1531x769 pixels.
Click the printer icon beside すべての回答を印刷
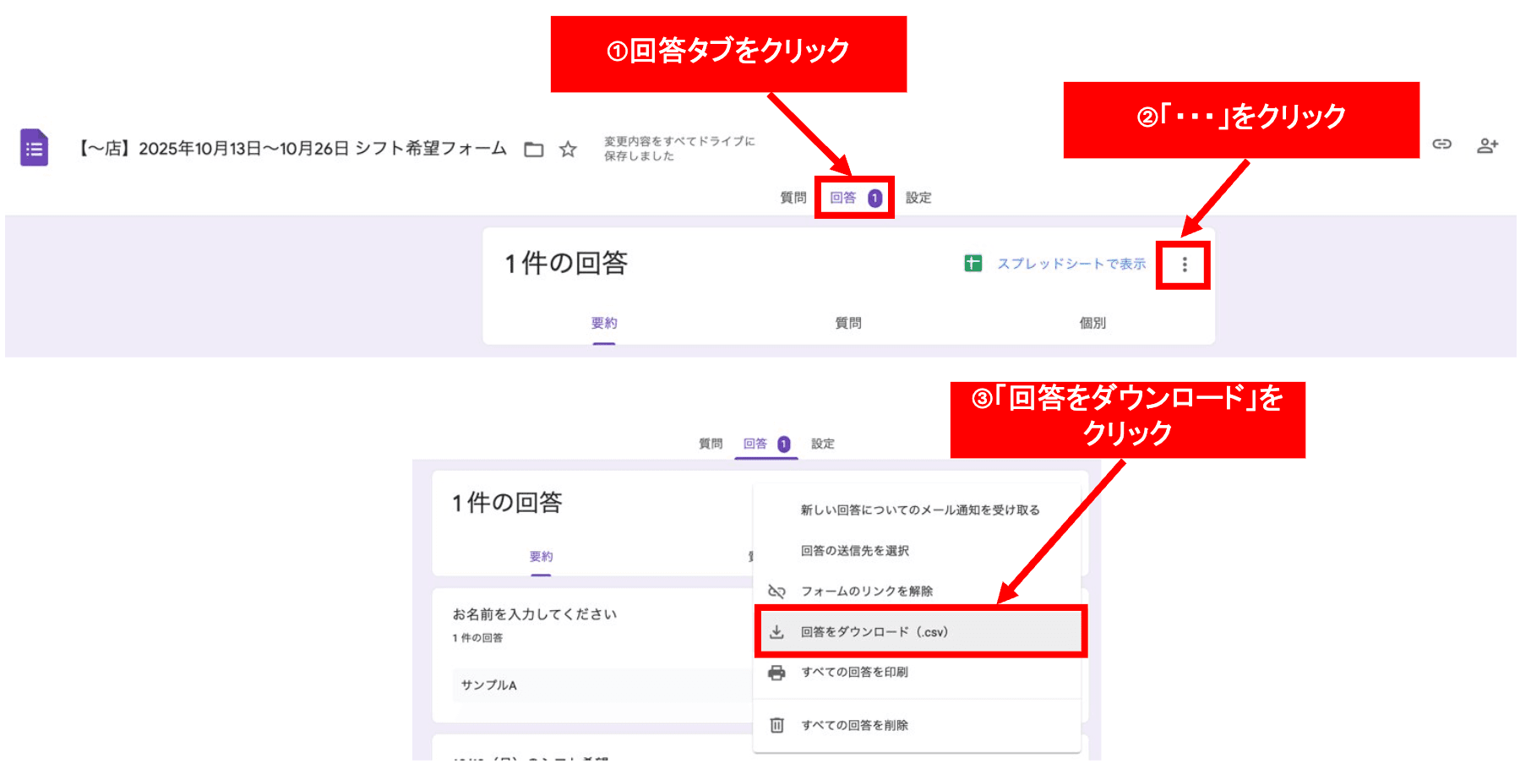pos(776,672)
